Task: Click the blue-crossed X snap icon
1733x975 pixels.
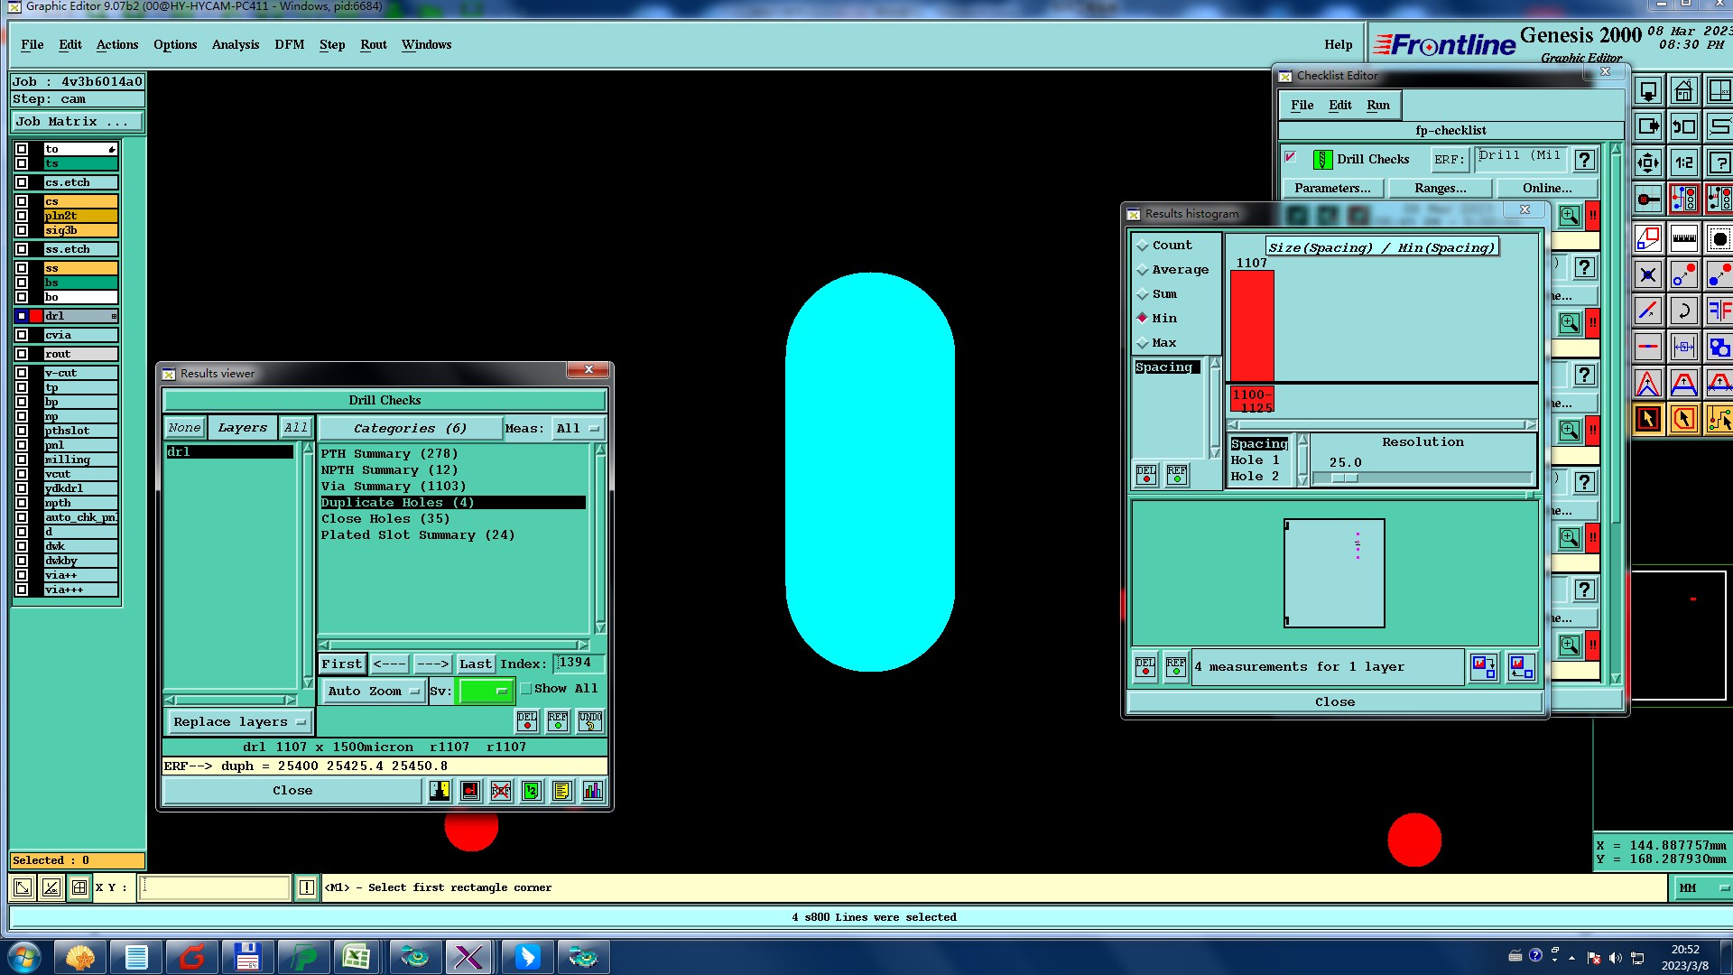Action: click(1648, 275)
